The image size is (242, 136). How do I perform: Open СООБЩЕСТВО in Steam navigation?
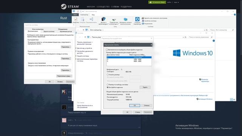tap(103, 7)
